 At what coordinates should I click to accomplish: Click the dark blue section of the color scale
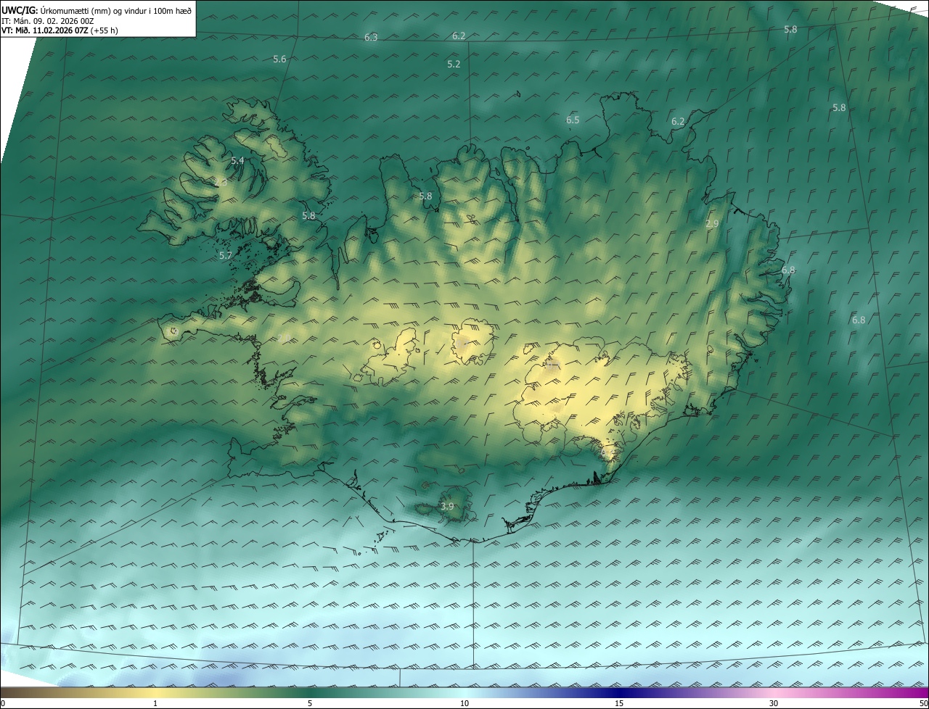(619, 693)
